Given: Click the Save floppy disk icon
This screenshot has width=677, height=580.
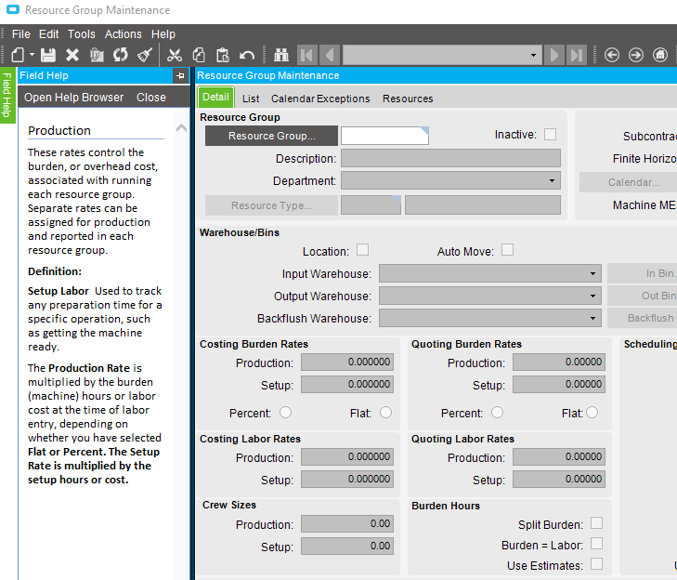Looking at the screenshot, I should (x=48, y=55).
